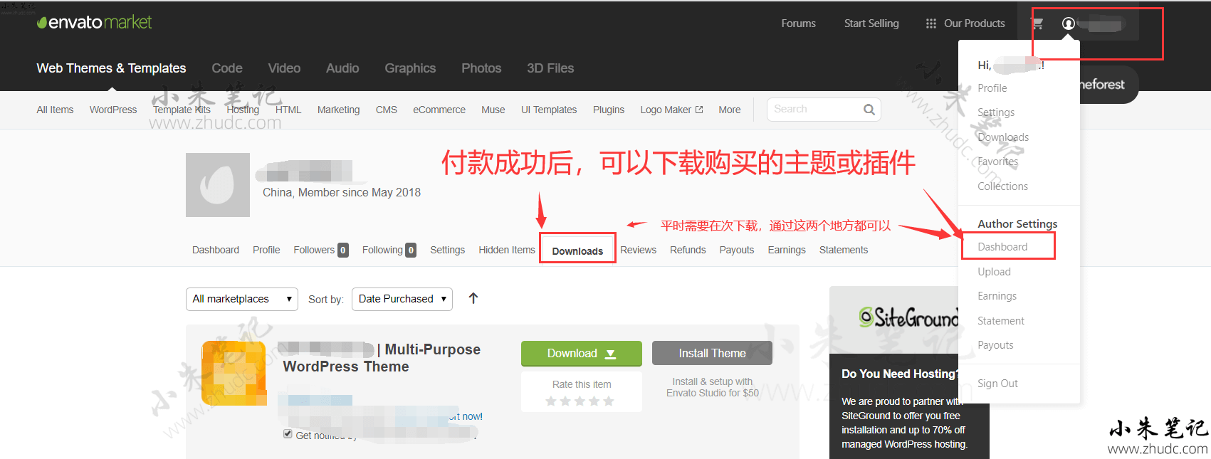Click the Install Theme button

tap(712, 354)
